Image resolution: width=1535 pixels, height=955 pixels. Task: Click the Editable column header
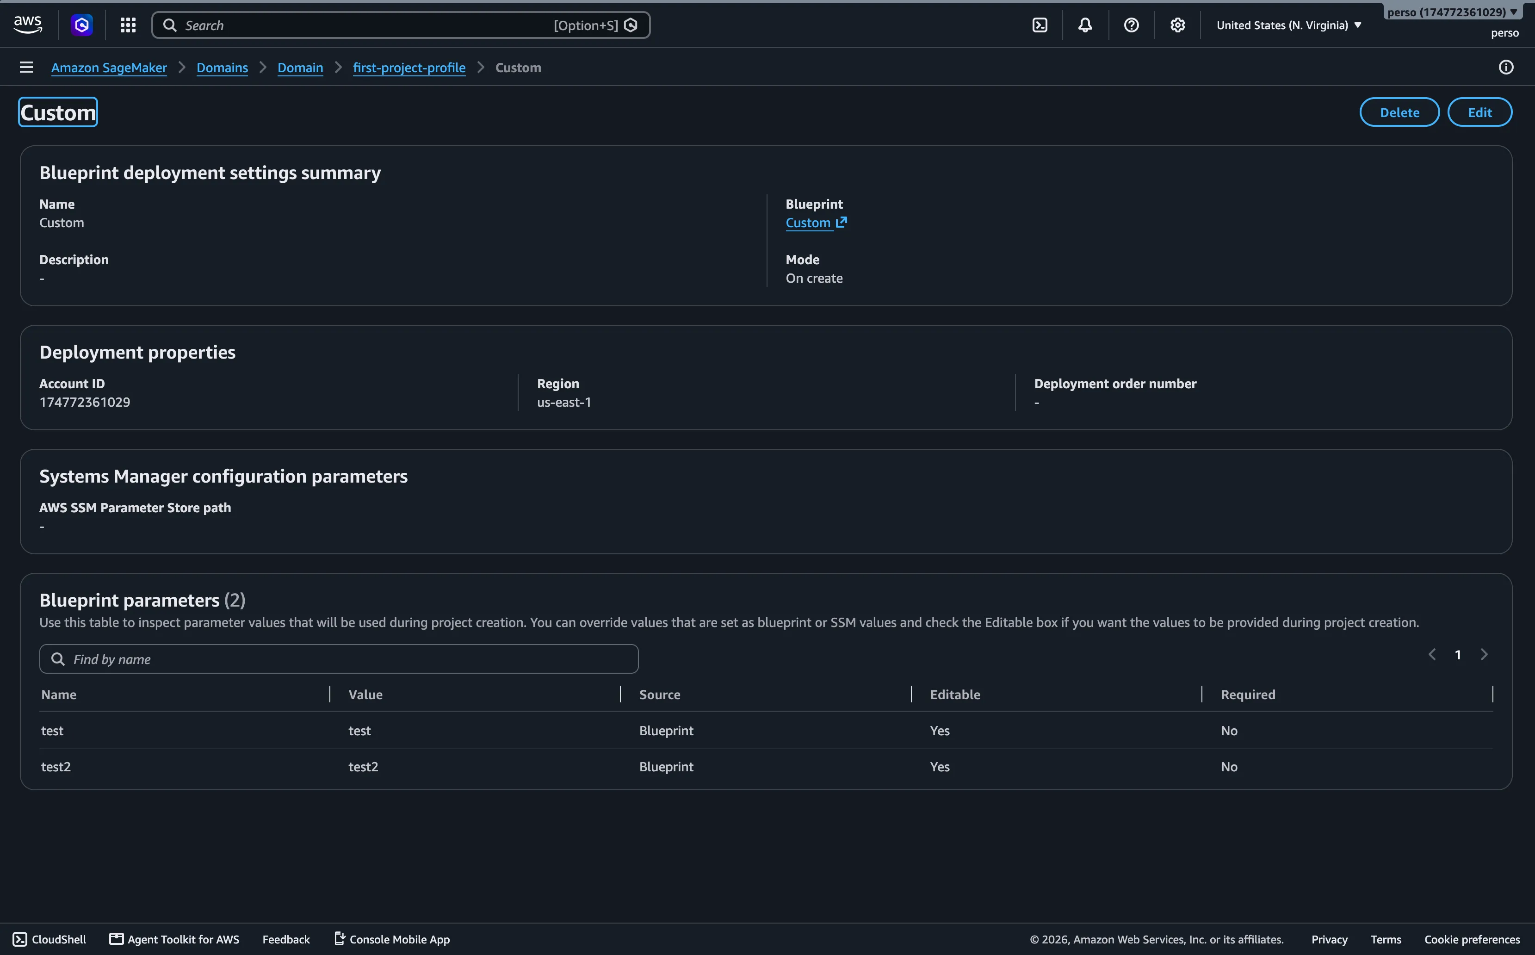pyautogui.click(x=955, y=694)
